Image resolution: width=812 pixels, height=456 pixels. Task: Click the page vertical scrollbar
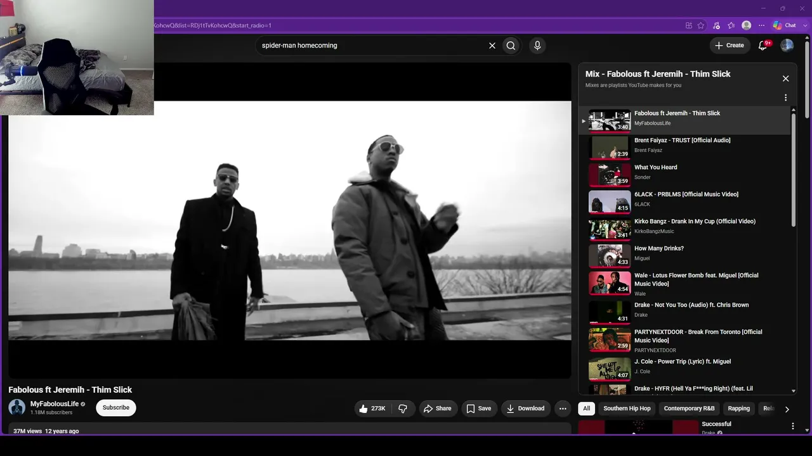807,79
